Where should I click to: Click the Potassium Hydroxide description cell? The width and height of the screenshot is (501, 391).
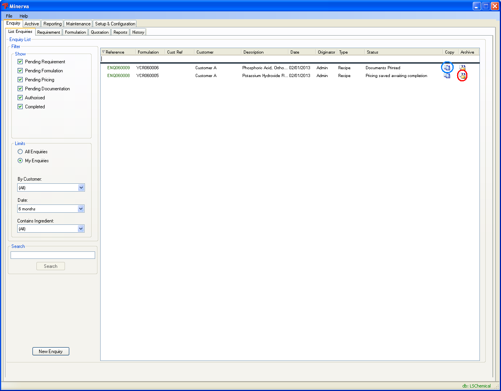265,75
